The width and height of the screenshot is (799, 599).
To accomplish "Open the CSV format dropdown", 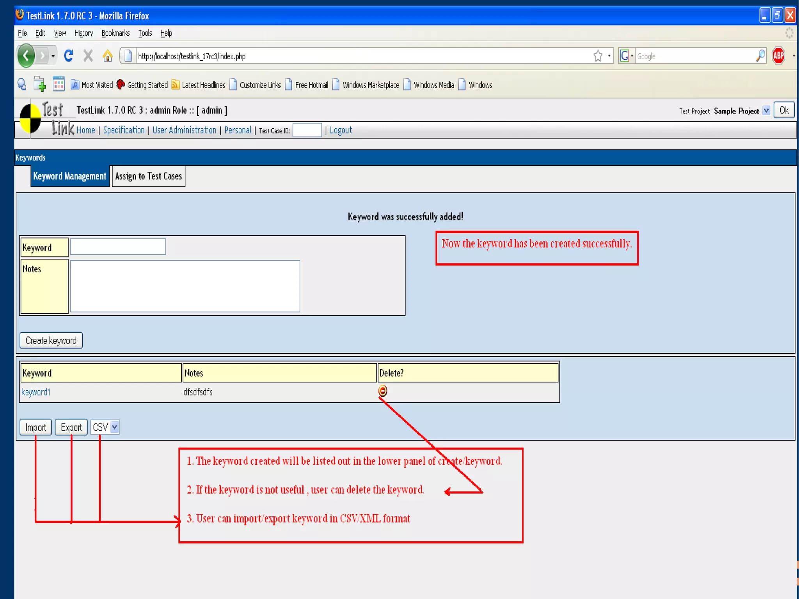I will [x=105, y=427].
